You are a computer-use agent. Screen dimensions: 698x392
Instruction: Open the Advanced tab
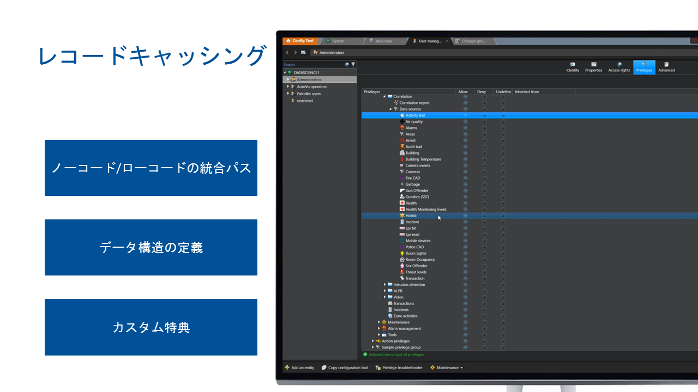pyautogui.click(x=666, y=68)
